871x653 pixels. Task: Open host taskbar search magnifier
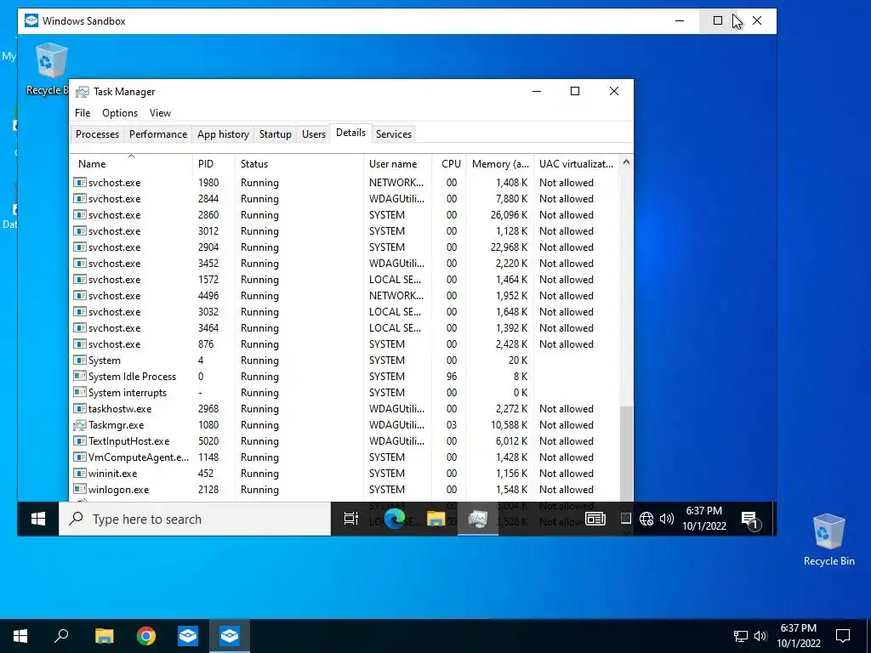tap(61, 636)
